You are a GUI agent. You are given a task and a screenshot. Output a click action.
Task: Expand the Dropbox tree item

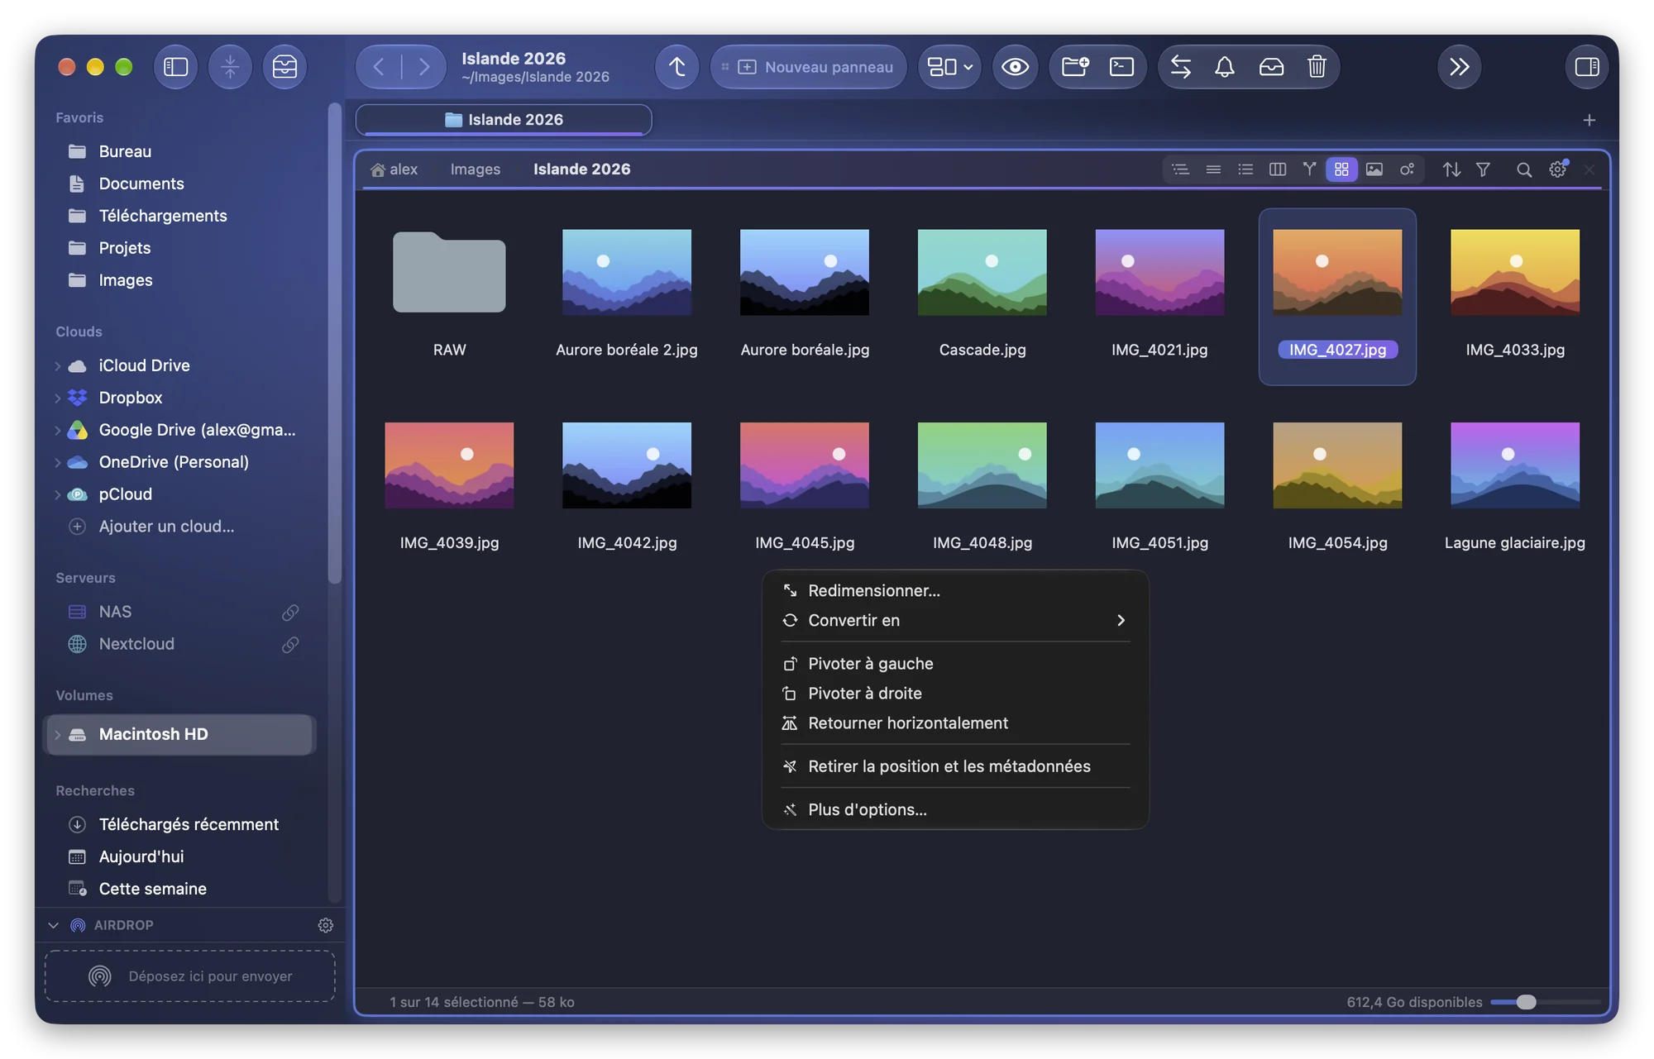tap(57, 398)
